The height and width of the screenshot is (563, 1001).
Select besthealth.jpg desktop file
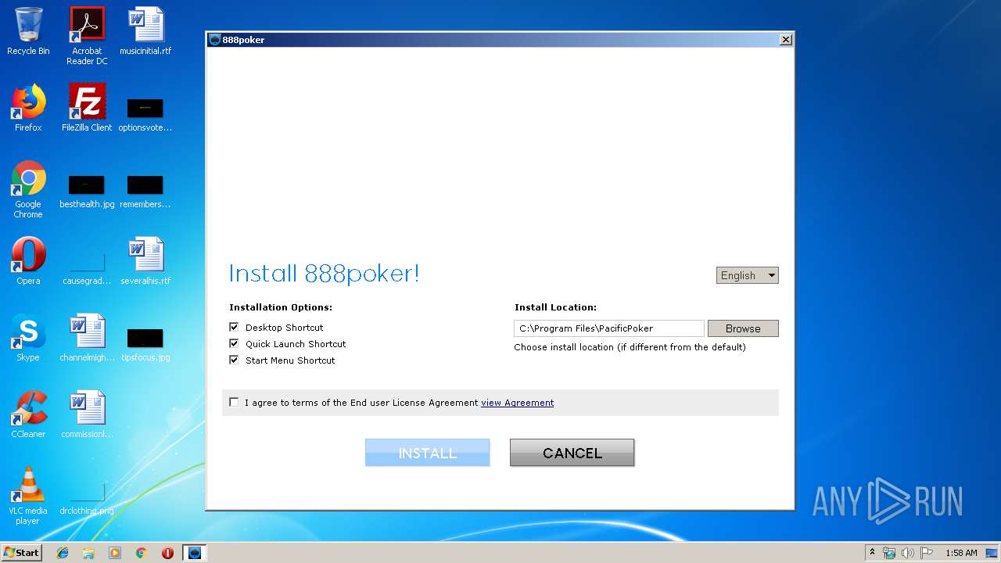point(87,192)
